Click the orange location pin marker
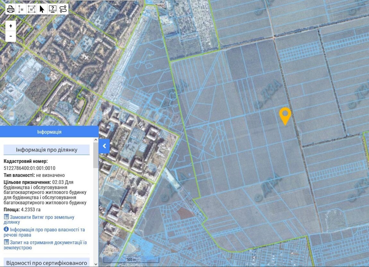This screenshot has height=267, width=369. click(285, 115)
